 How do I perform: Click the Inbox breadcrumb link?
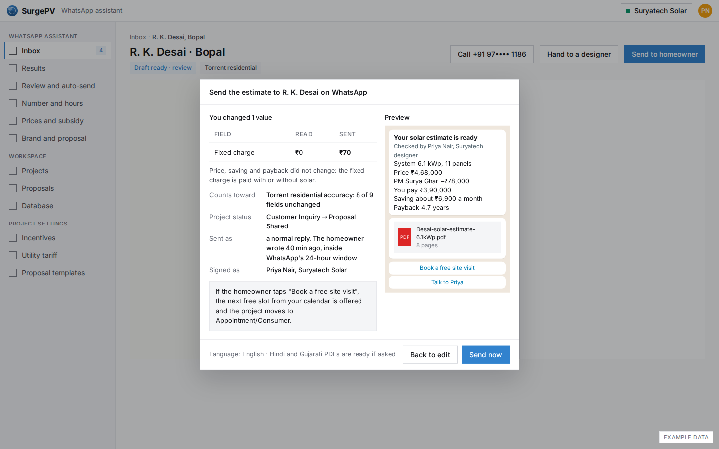tap(138, 37)
